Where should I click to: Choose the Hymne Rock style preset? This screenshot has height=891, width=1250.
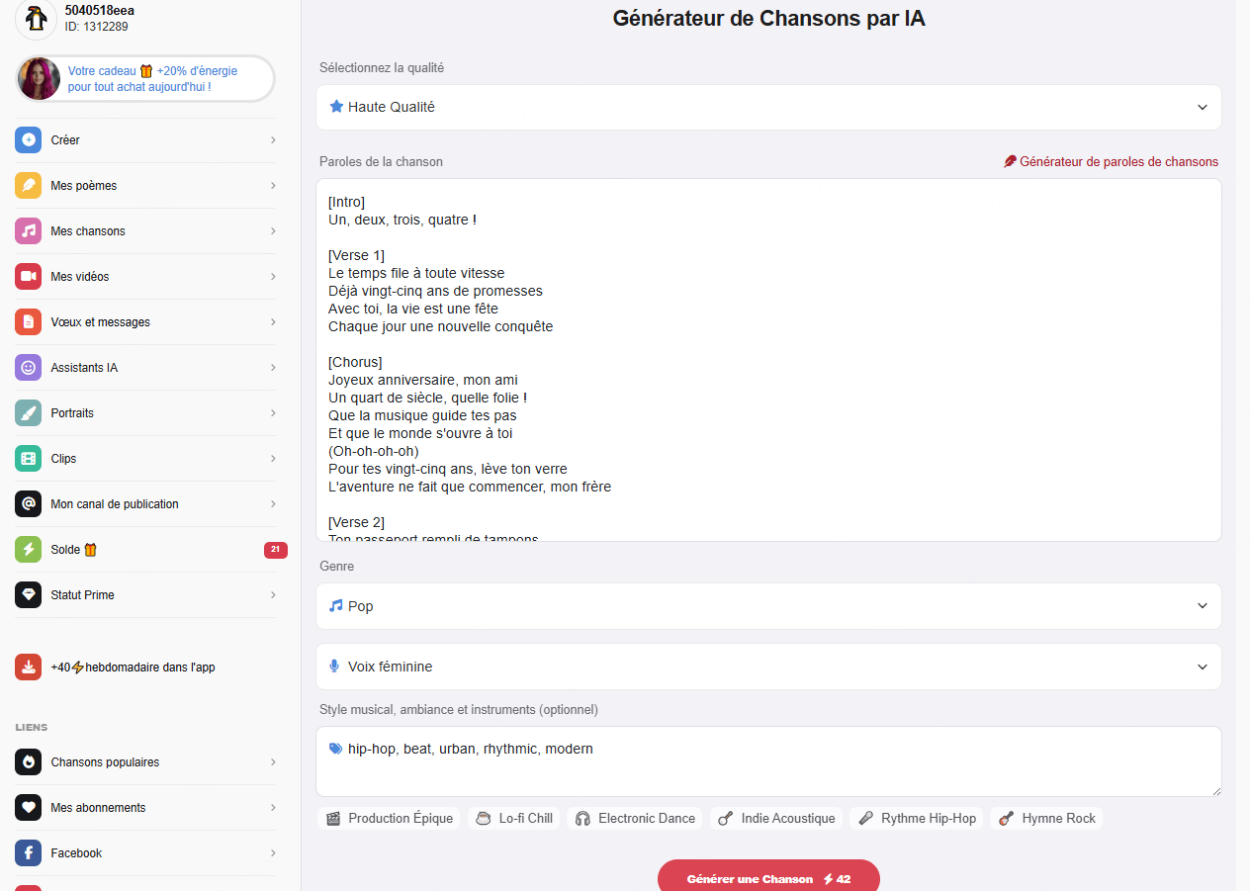coord(1047,819)
